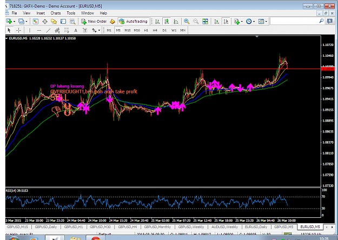The height and width of the screenshot is (240, 338).
Task: Switch chart to line chart
Action: (176, 21)
